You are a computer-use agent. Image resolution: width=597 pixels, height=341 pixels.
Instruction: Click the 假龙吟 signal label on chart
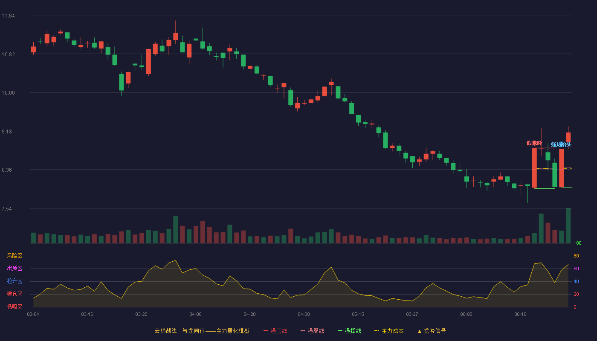click(534, 143)
